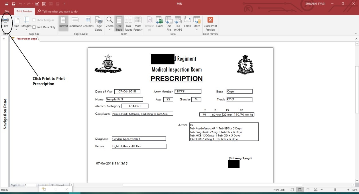359x194 pixels.
Task: Select Landscape page orientation
Action: (x=75, y=22)
